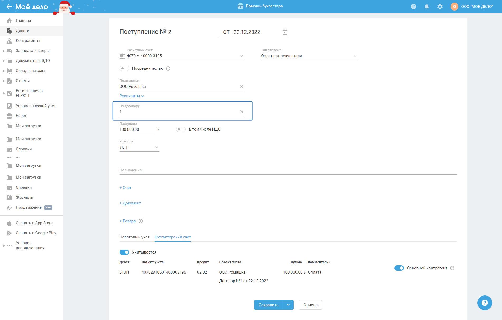Go back using the header arrow icon
Image resolution: width=502 pixels, height=320 pixels.
(x=9, y=7)
